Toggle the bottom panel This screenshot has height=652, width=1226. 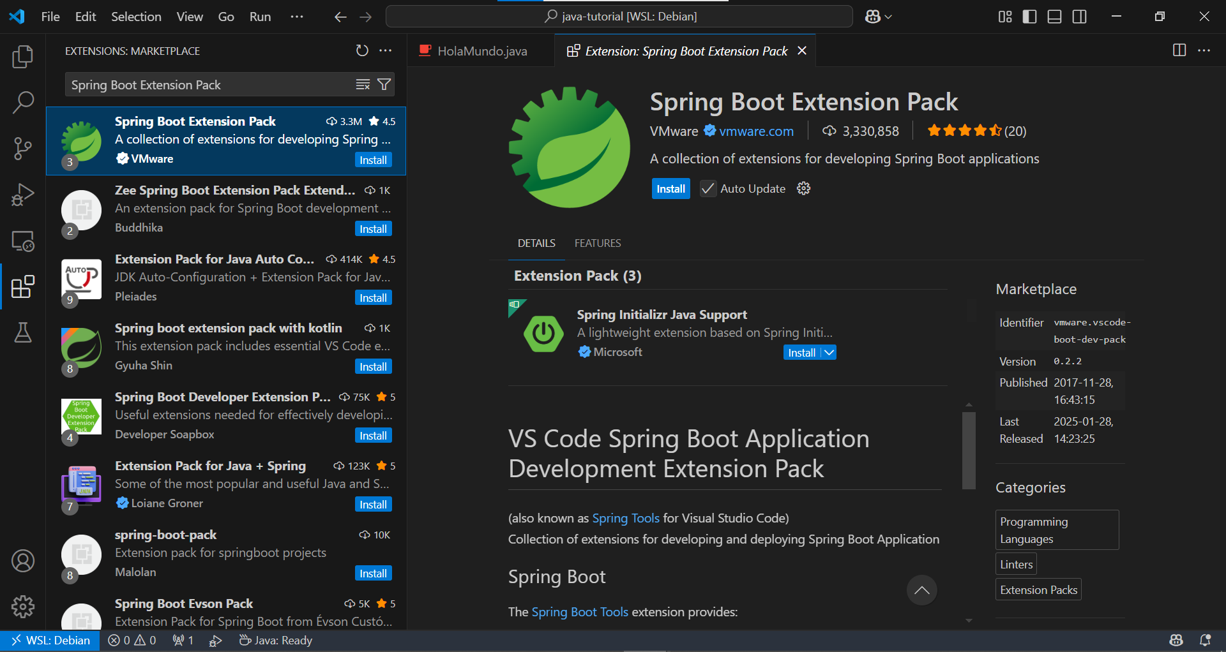tap(1054, 17)
